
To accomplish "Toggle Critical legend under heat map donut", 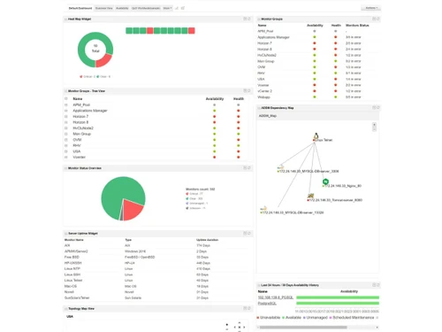I will 88,76.
